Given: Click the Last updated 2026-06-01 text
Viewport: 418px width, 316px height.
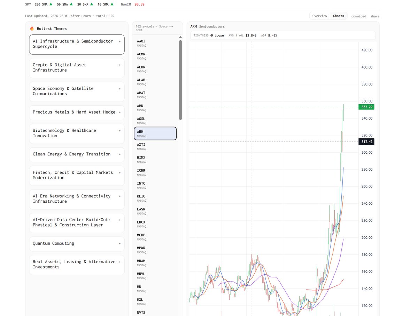Looking at the screenshot, I should [70, 16].
